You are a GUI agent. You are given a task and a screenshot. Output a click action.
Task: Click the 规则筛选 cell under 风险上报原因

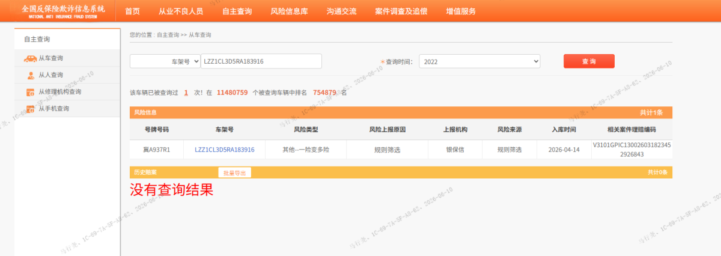tap(386, 150)
